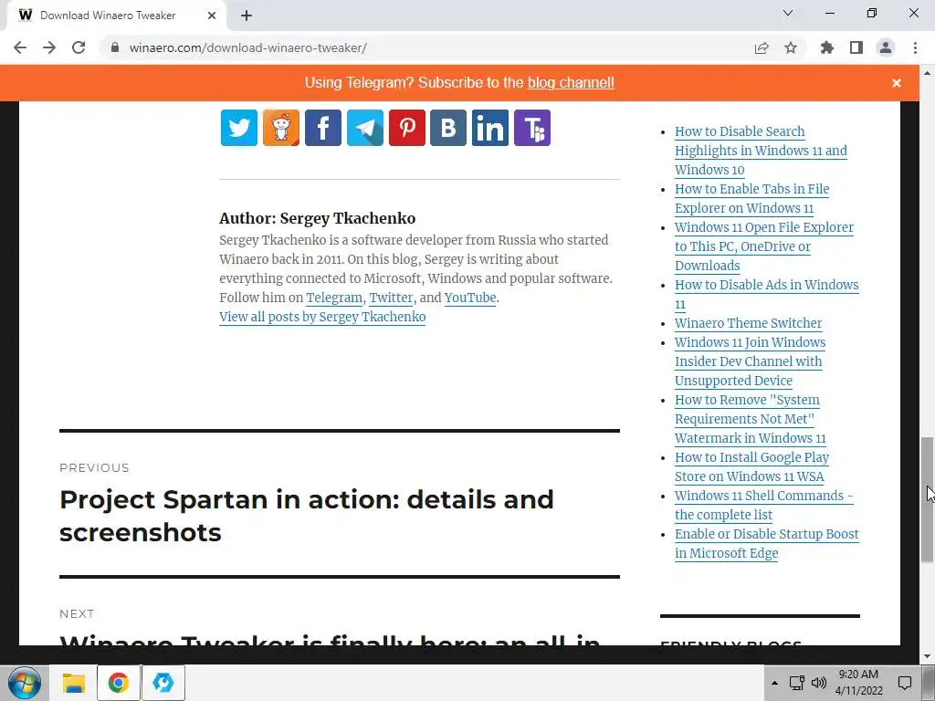This screenshot has height=701, width=935.
Task: Bookmark this tab with star
Action: coord(791,47)
